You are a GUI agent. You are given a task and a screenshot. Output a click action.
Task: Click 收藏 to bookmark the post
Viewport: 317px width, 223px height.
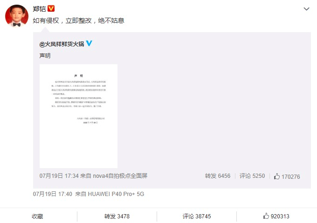[x=37, y=216]
